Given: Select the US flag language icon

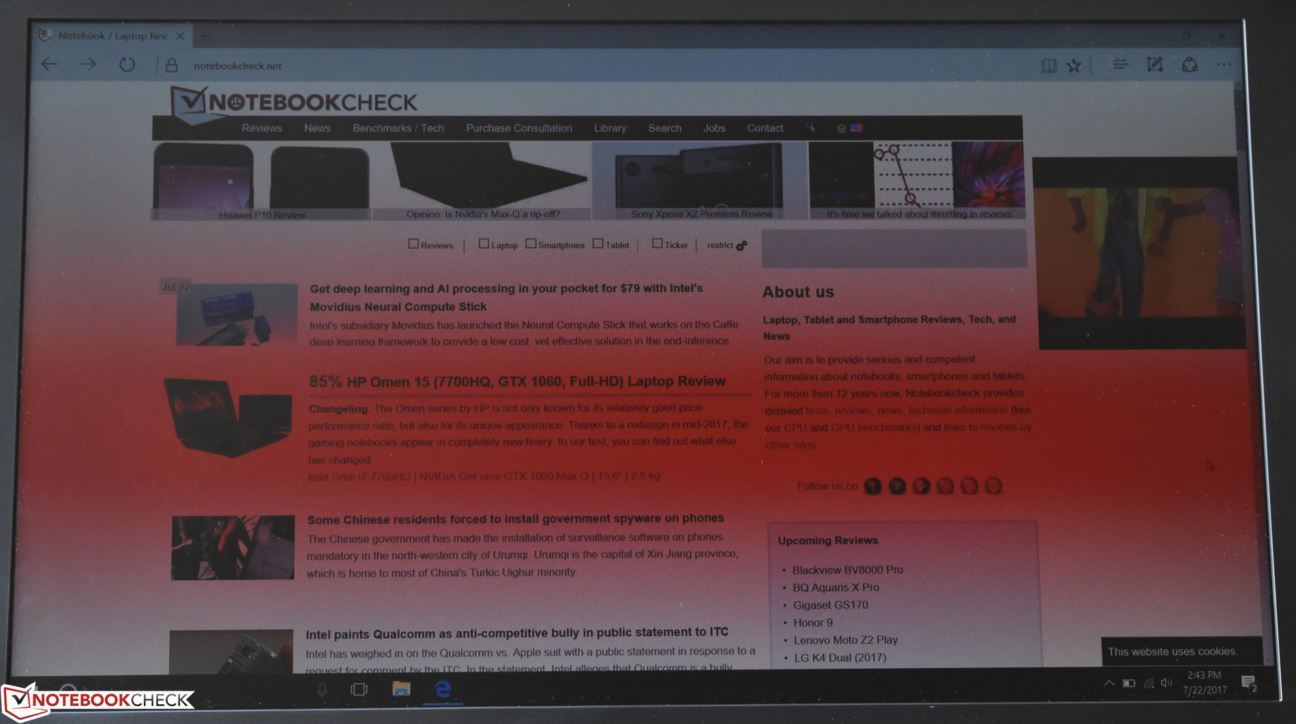Looking at the screenshot, I should point(857,128).
